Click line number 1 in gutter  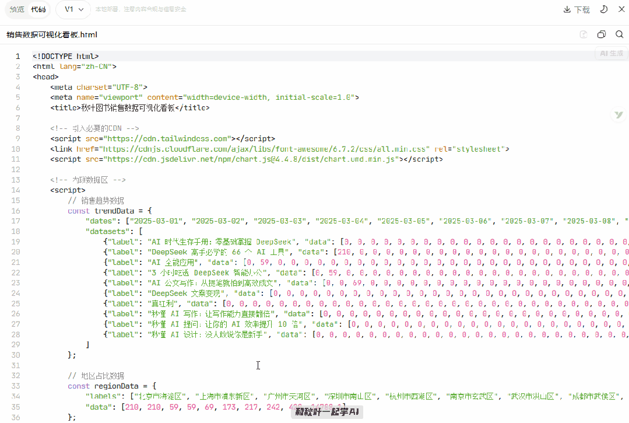(17, 56)
